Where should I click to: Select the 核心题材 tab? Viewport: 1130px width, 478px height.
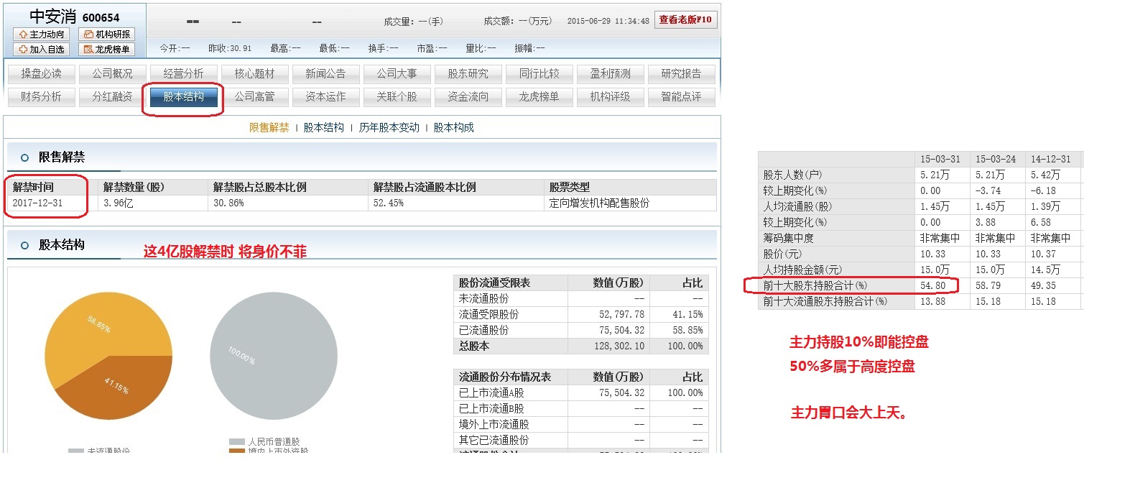254,73
